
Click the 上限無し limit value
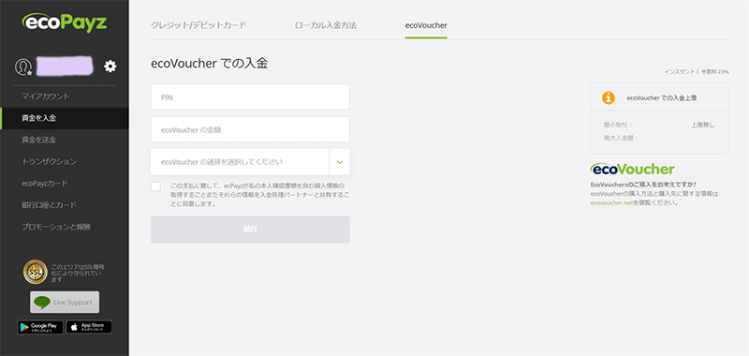pyautogui.click(x=703, y=126)
